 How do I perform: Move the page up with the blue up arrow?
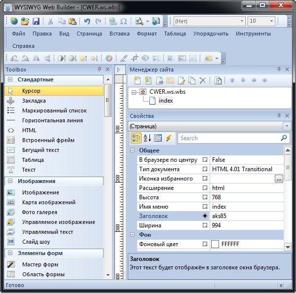tap(232, 80)
